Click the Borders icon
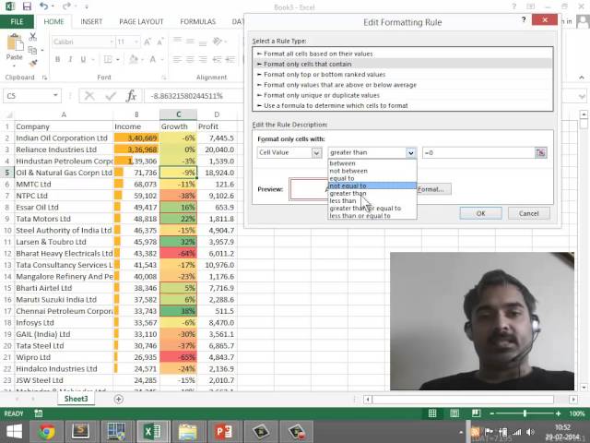This screenshot has height=443, width=590. [108, 59]
